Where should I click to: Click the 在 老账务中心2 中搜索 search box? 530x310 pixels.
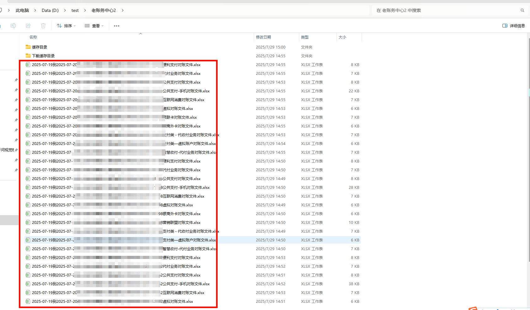tap(445, 10)
